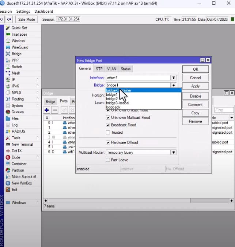Expand the Routing submenu
This screenshot has width=235, height=247.
click(x=37, y=99)
